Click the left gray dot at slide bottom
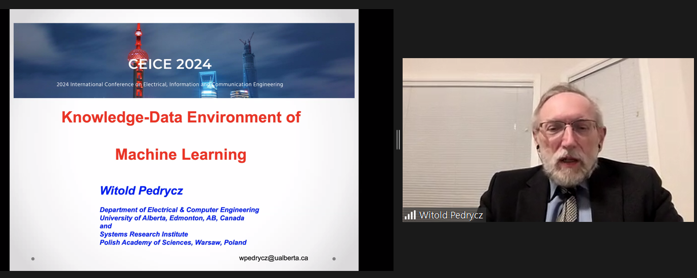Screen dimensions: 697x278 click(x=33, y=259)
